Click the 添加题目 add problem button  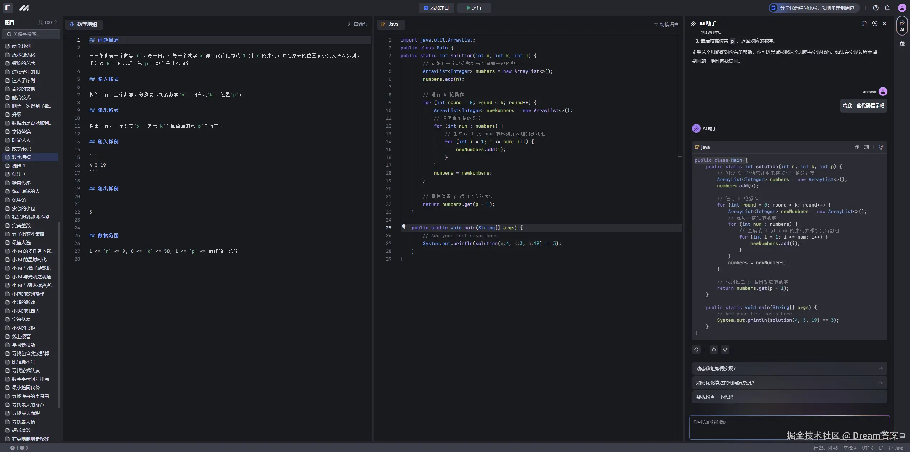click(x=436, y=8)
